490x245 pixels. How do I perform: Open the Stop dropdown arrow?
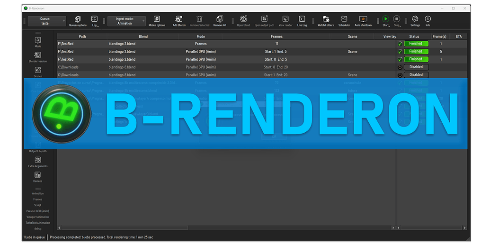[400, 26]
